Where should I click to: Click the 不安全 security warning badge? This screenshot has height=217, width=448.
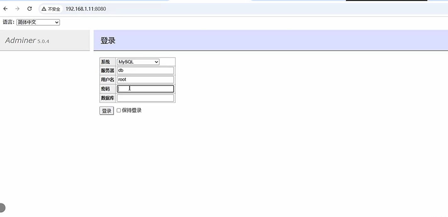click(51, 9)
